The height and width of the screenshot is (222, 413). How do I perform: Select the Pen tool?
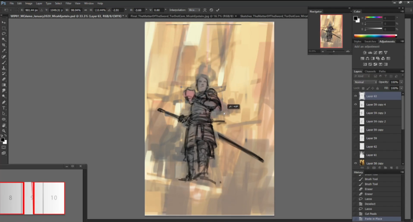click(4, 102)
